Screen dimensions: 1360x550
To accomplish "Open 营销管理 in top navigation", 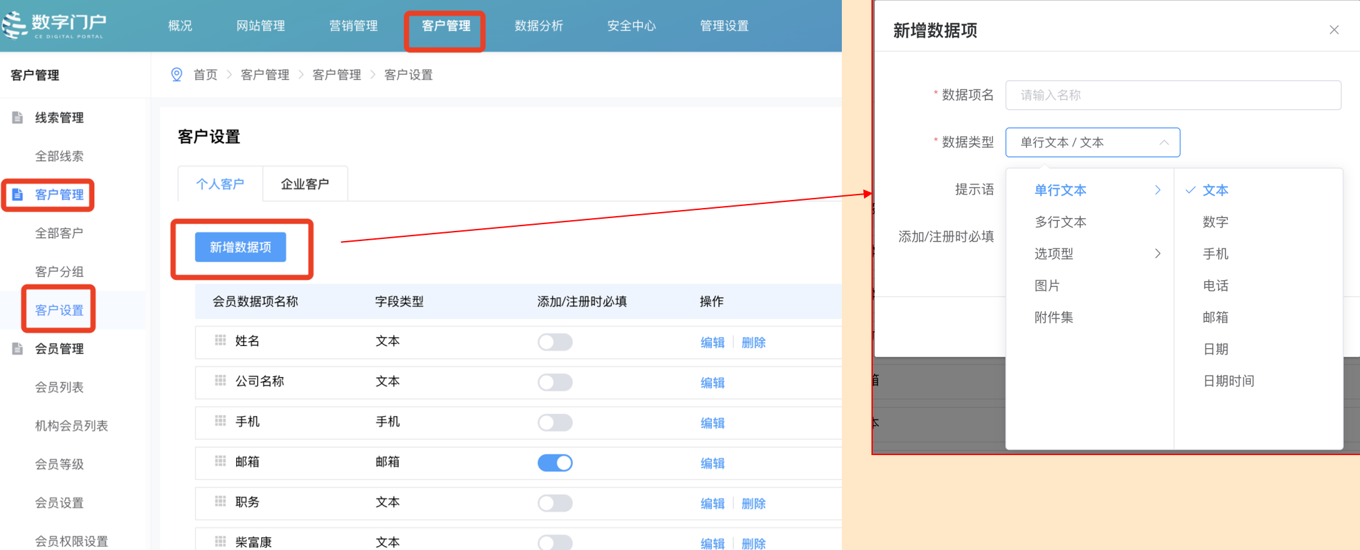I will pos(353,26).
